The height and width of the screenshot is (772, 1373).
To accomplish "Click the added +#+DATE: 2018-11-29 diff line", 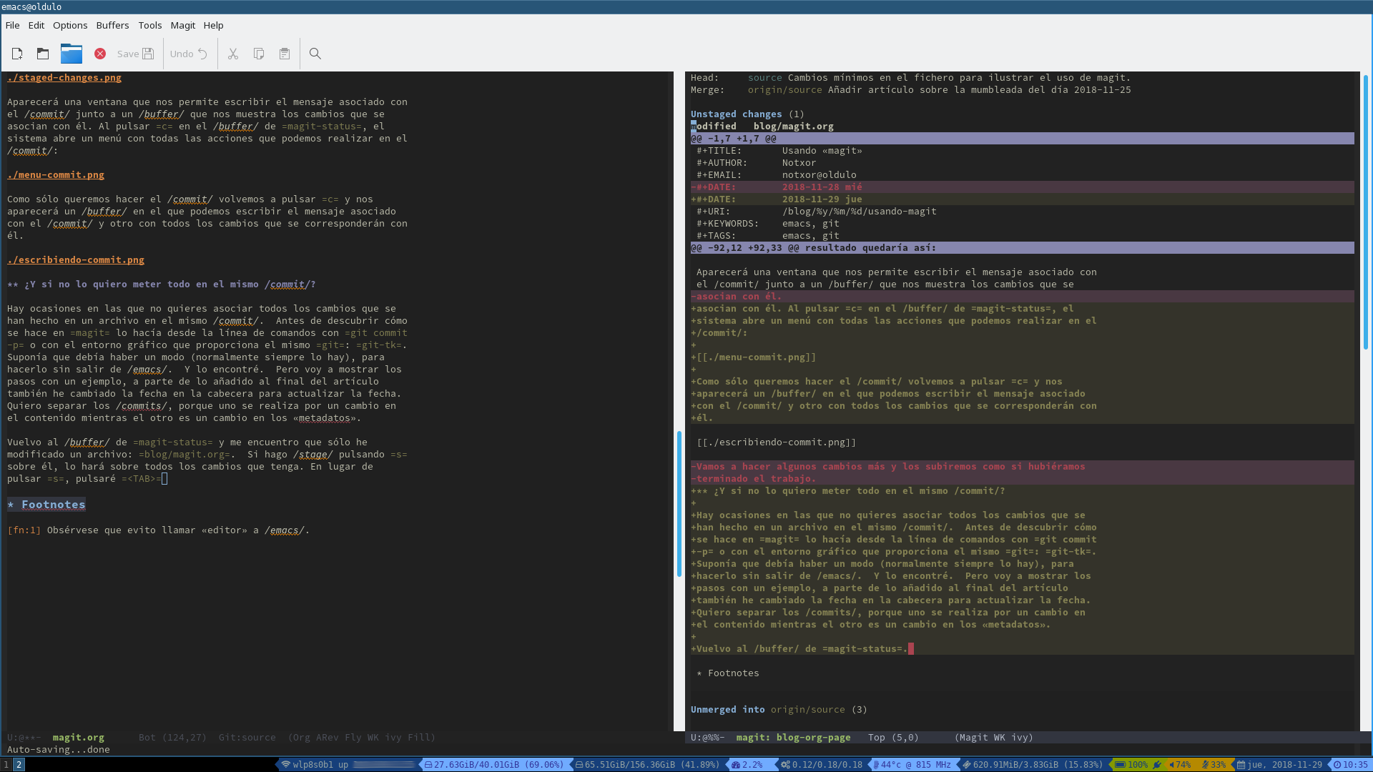I will coord(1023,199).
